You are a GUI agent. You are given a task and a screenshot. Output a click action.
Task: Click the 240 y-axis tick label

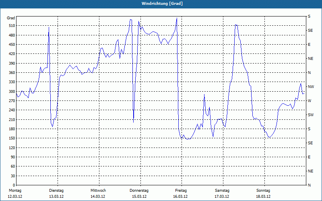click(x=12, y=110)
